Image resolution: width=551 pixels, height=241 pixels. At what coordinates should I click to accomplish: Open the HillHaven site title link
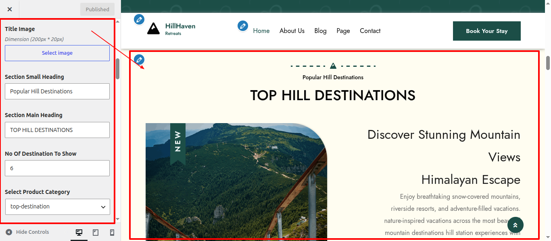180,26
